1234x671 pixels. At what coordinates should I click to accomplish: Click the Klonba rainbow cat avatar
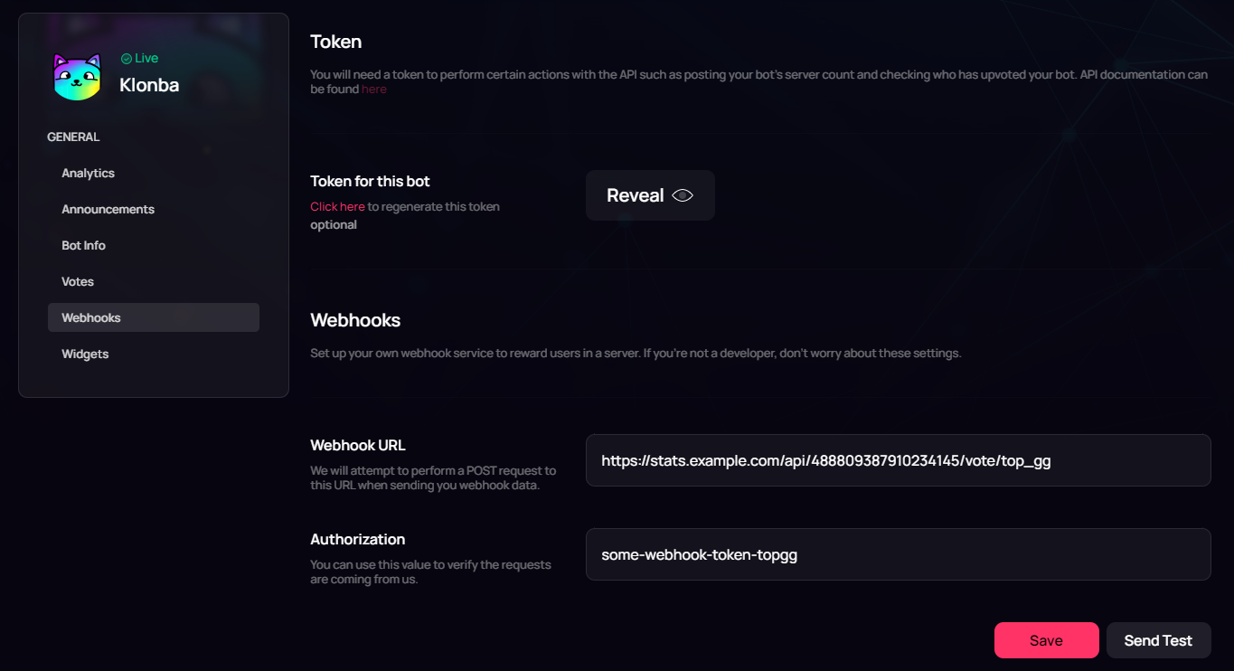[x=77, y=77]
